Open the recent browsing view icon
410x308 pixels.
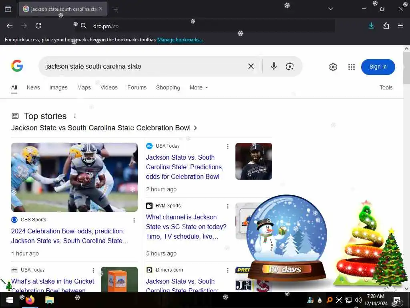(x=8, y=9)
